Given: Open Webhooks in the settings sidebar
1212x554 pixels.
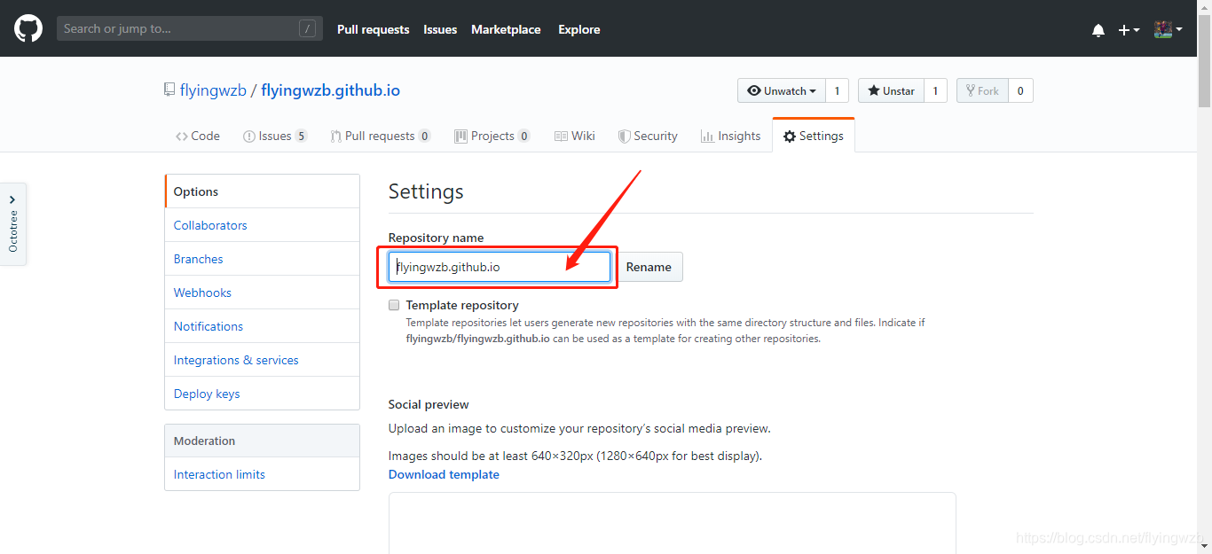Looking at the screenshot, I should point(262,293).
